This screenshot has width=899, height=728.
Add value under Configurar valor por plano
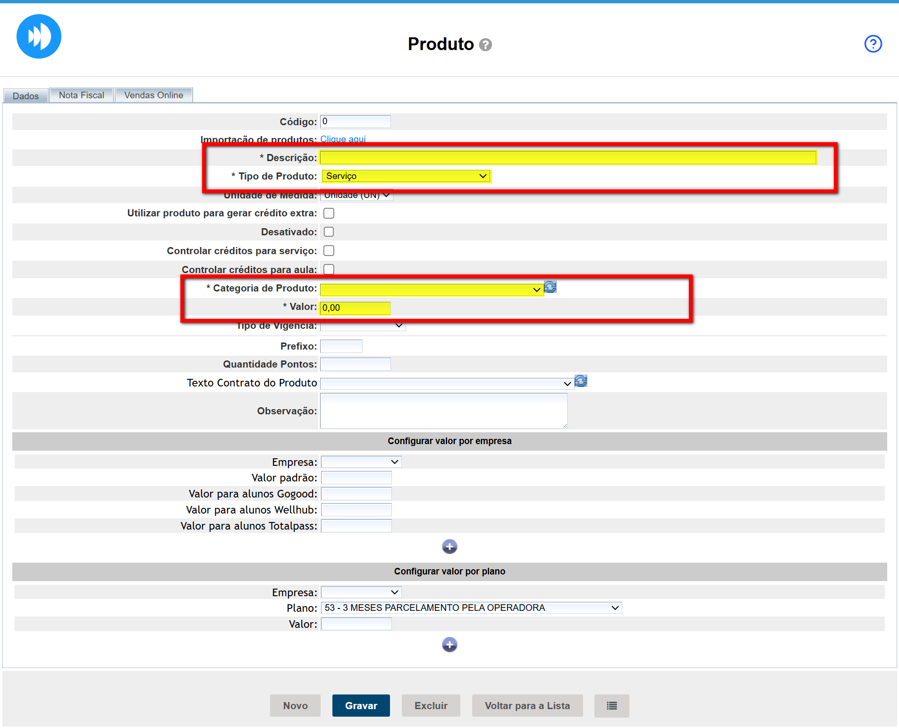click(449, 644)
